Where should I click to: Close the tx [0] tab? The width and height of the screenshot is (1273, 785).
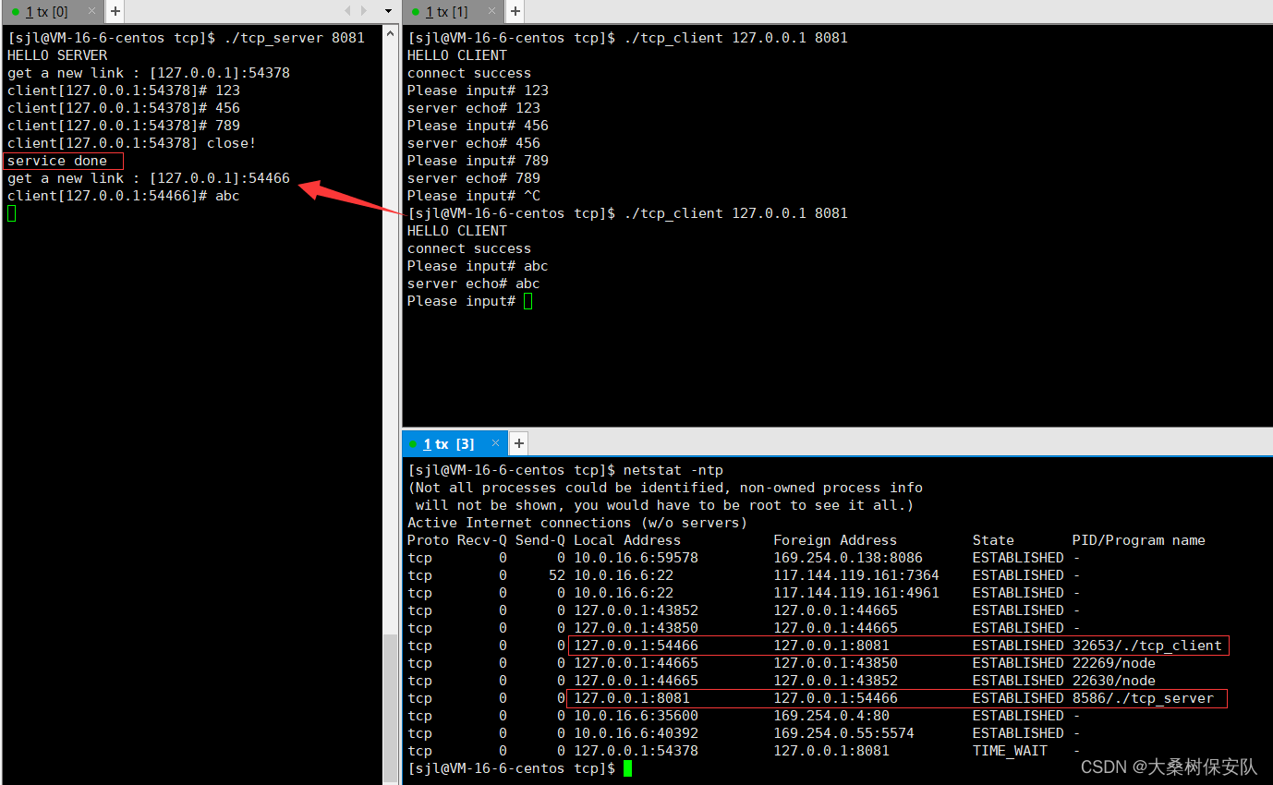pyautogui.click(x=91, y=11)
